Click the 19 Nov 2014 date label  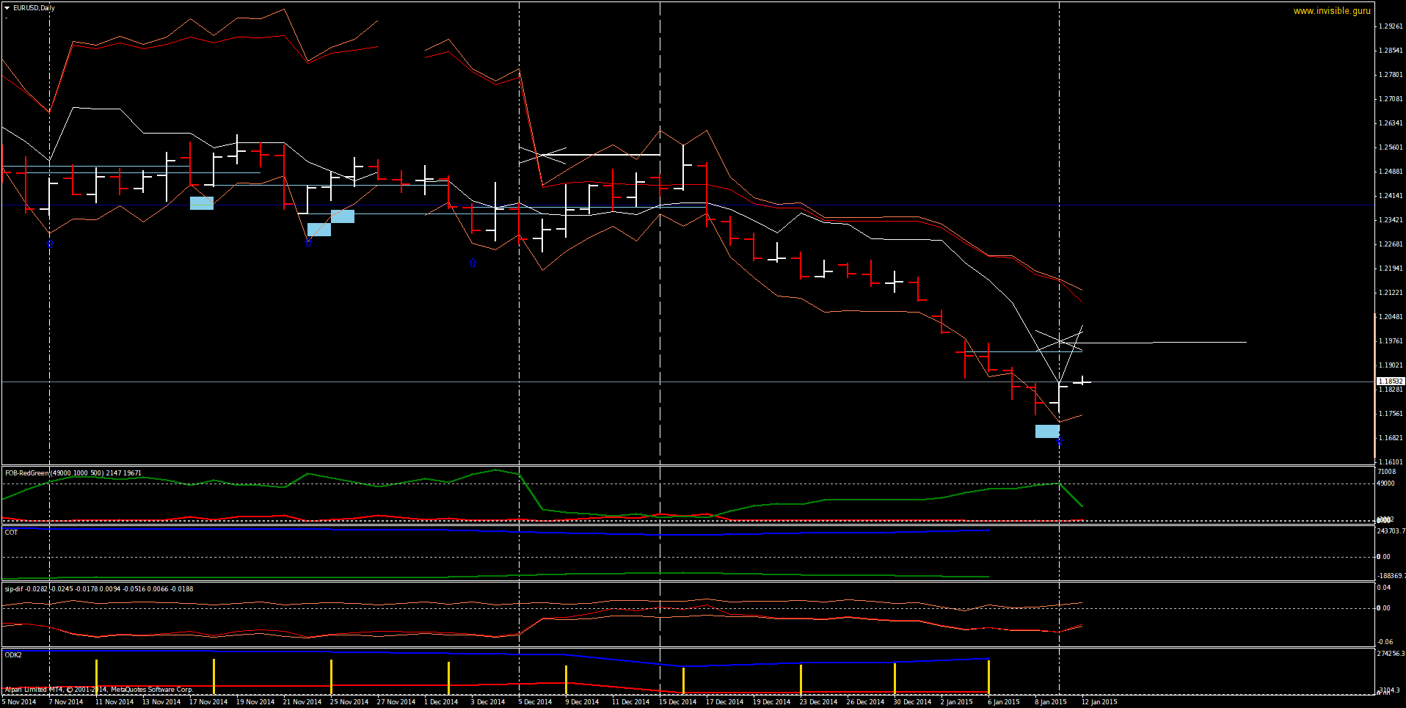[255, 702]
